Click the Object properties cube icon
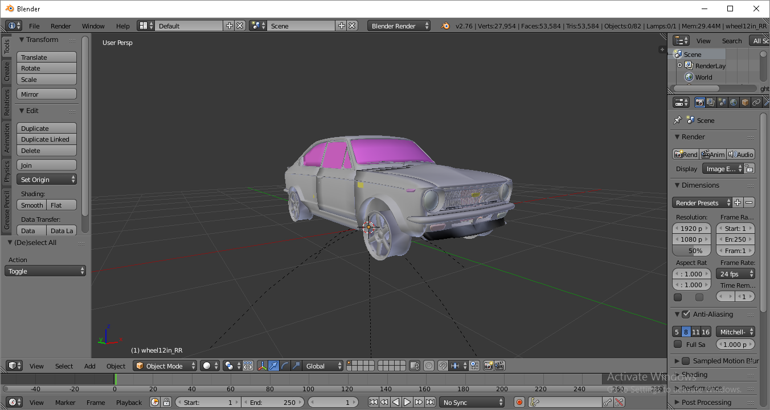This screenshot has width=770, height=410. tap(745, 102)
